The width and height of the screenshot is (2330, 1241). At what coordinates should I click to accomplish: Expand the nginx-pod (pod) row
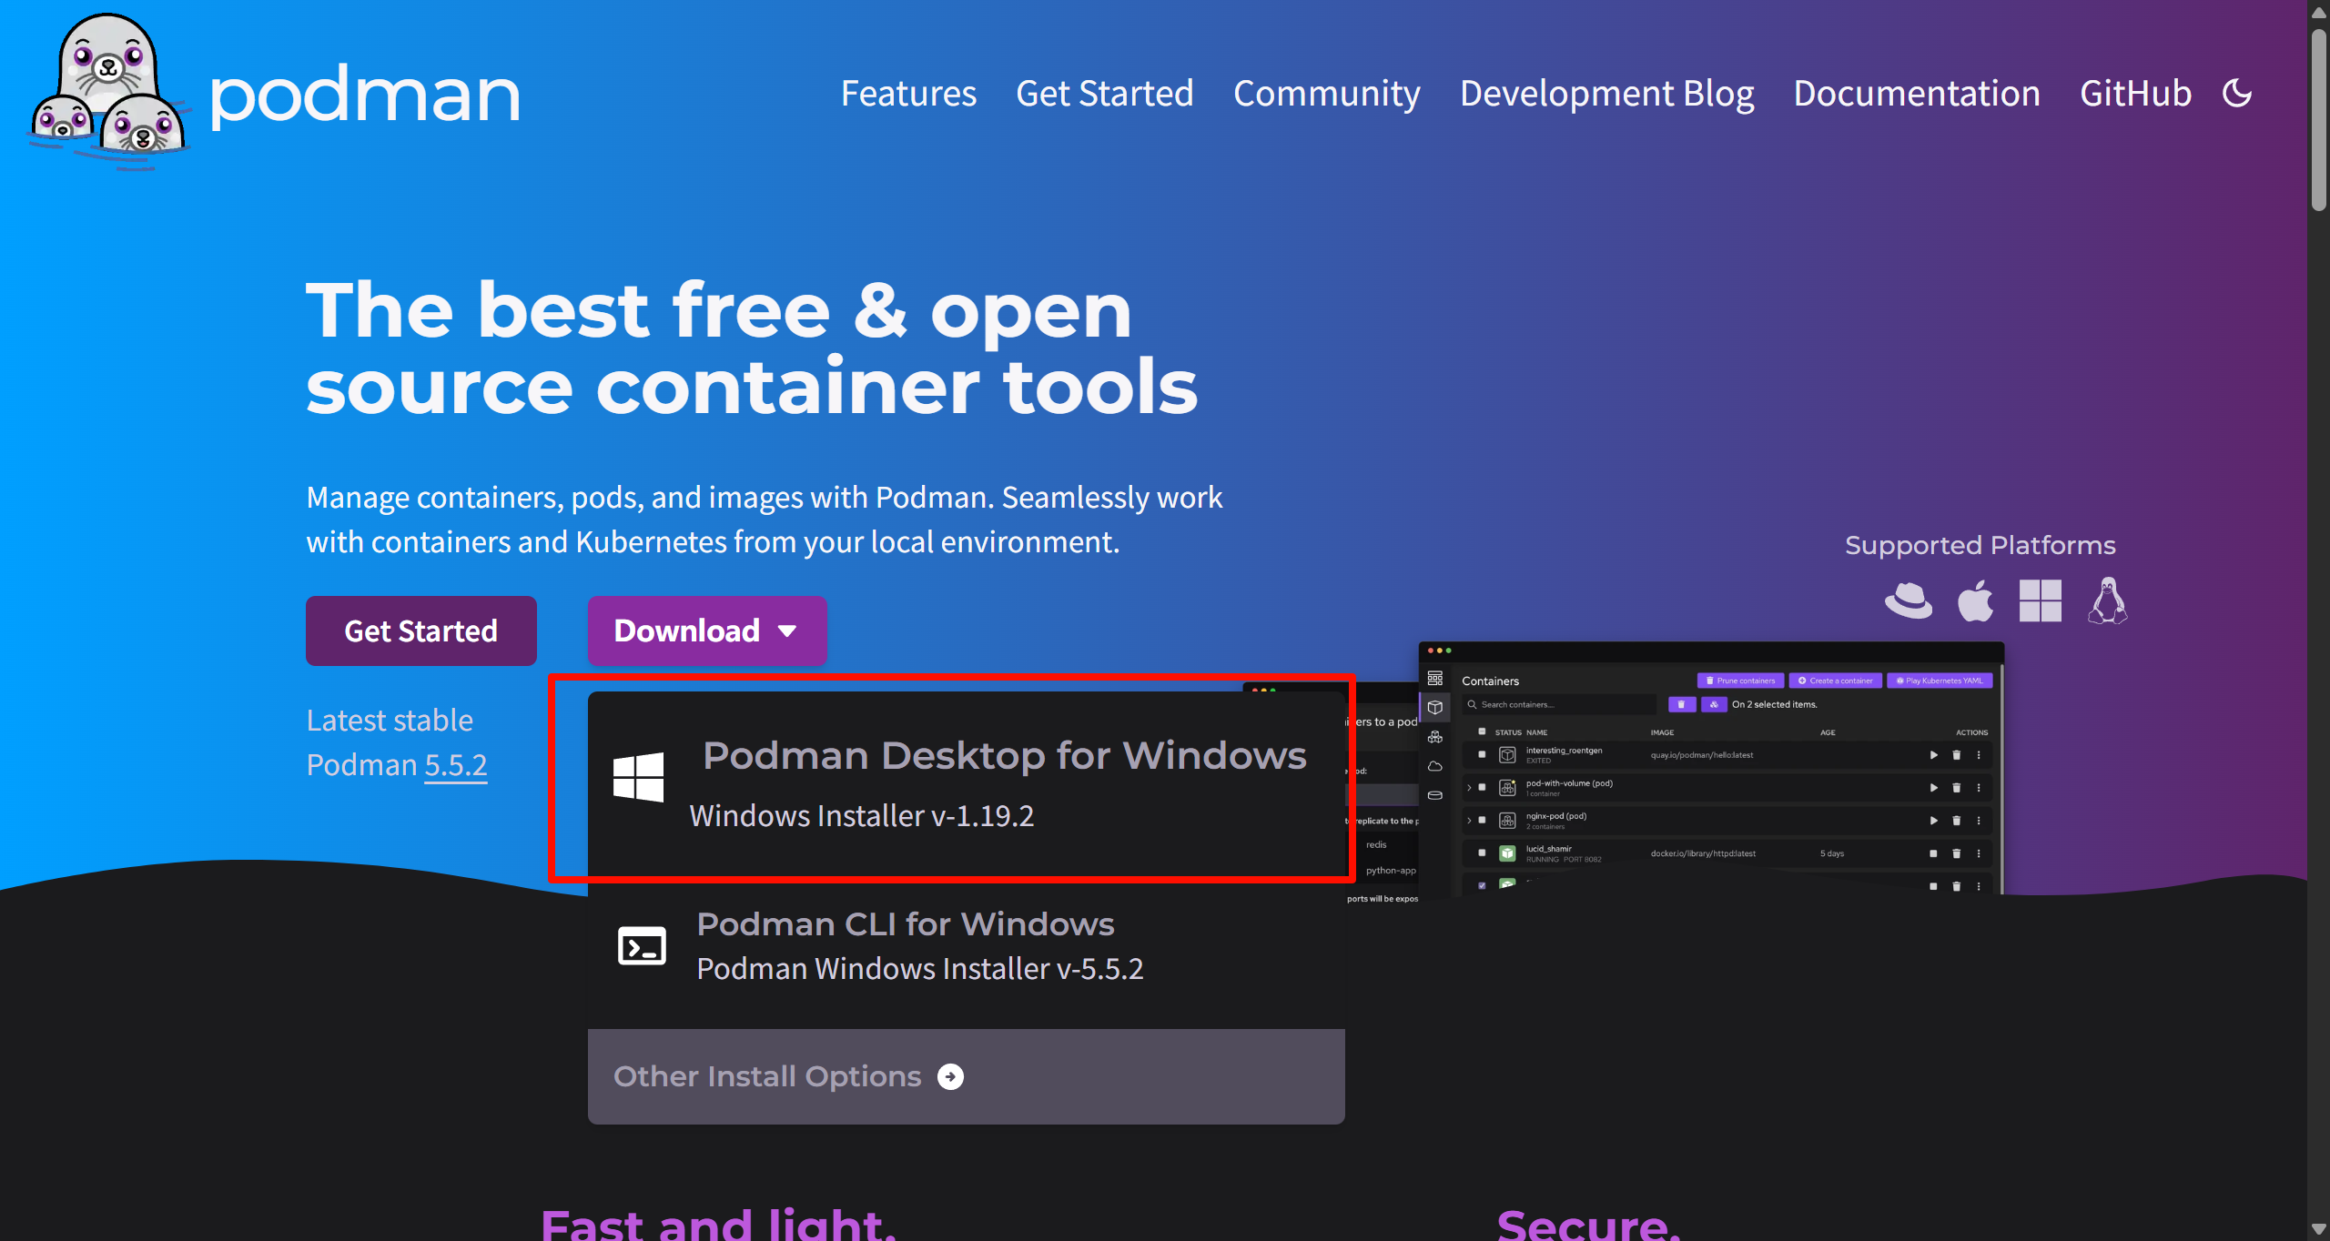pos(1469,821)
